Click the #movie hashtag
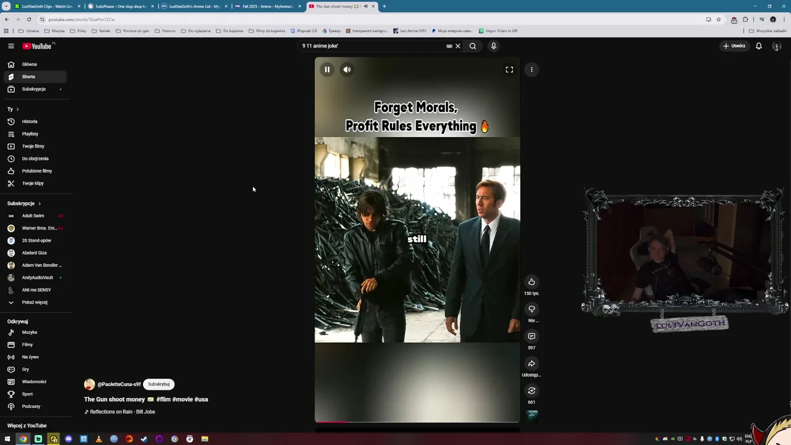The width and height of the screenshot is (791, 445). coord(182,399)
